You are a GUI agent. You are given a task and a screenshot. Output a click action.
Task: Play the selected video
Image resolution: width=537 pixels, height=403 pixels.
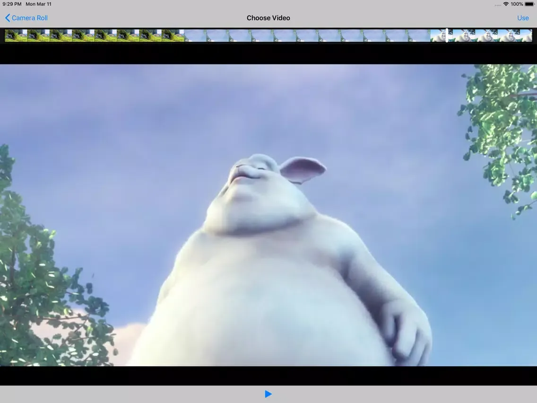point(268,394)
